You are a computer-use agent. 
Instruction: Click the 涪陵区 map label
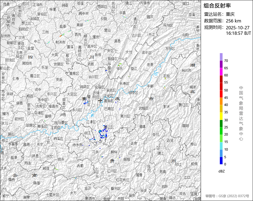[x=133, y=93]
